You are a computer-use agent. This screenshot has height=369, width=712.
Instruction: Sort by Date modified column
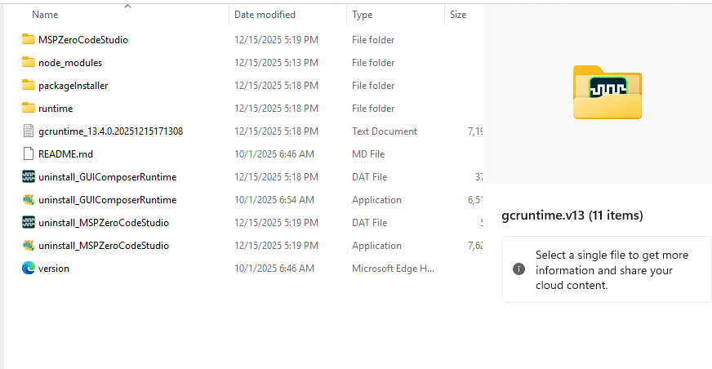265,15
